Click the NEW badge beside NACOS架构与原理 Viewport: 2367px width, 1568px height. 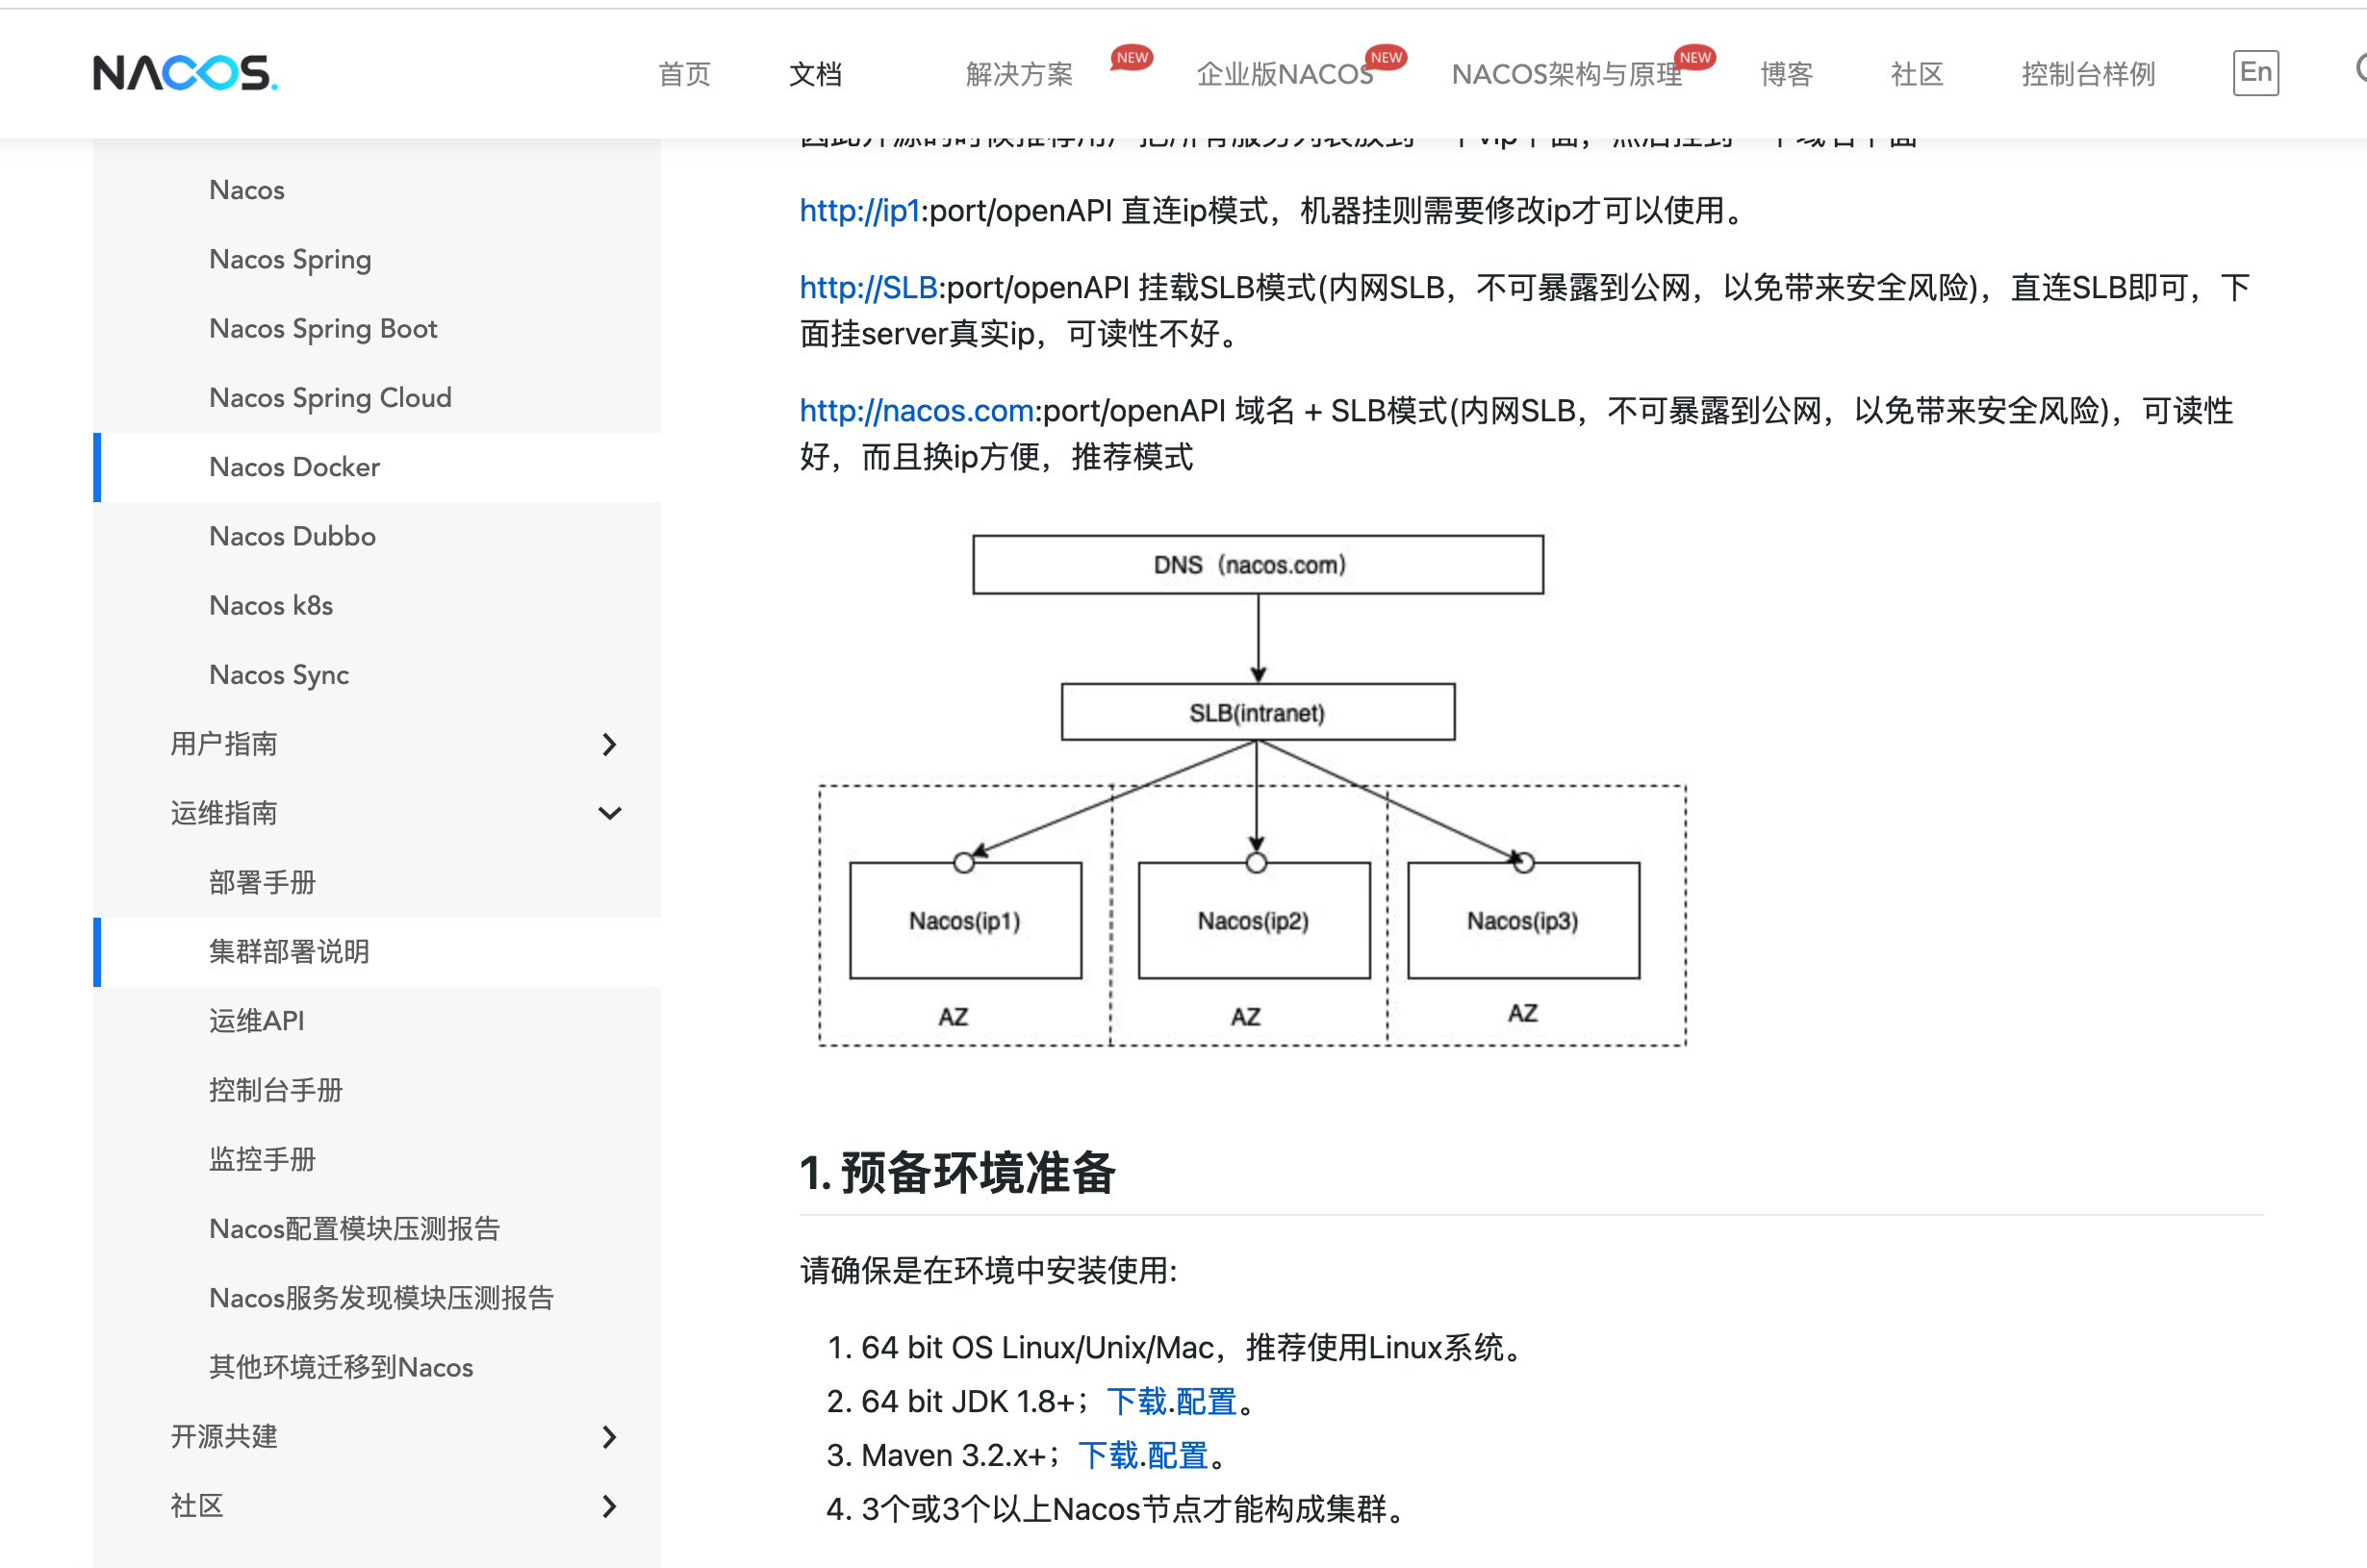point(1695,58)
